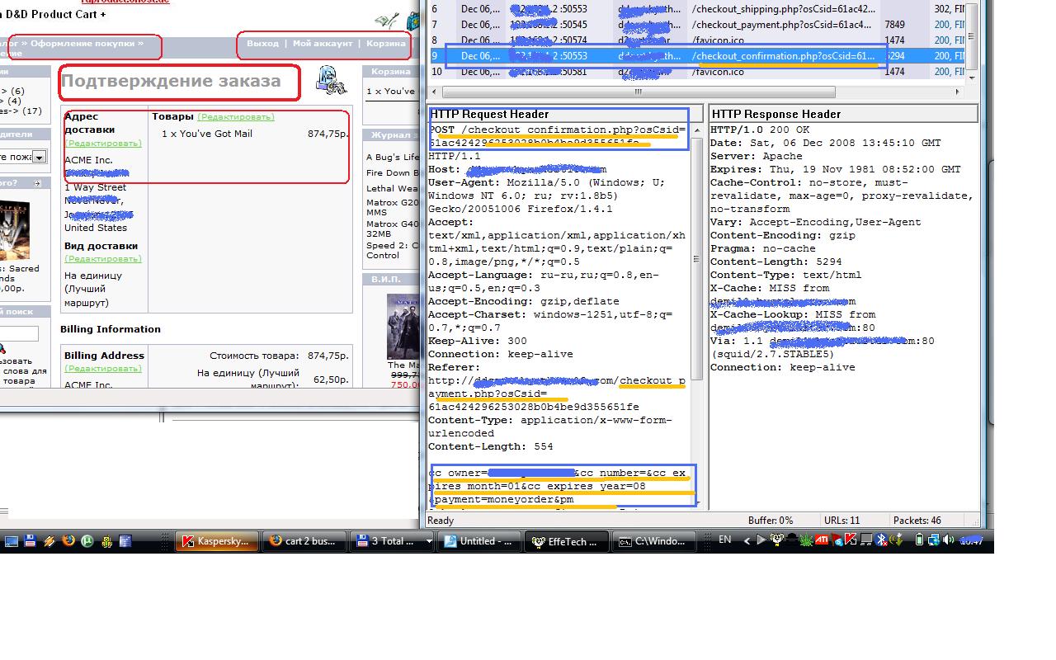This screenshot has height=660, width=1056.
Task: Click Редактировать under Billing Address
Action: point(103,369)
